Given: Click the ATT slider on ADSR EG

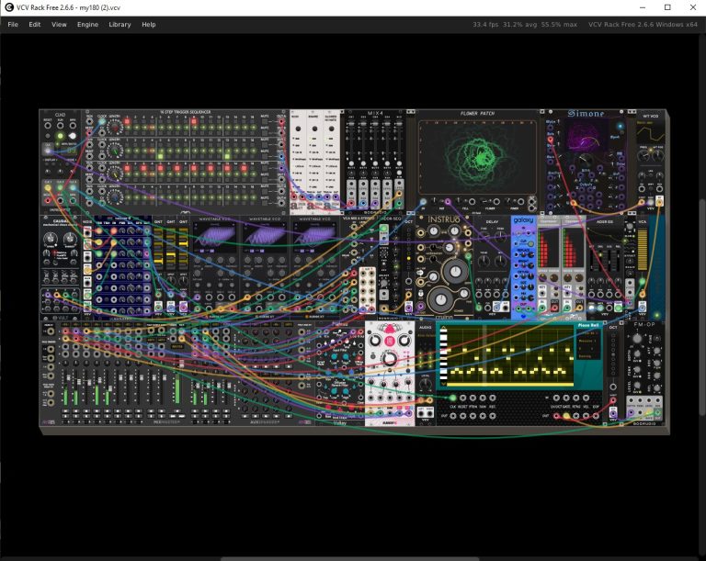Looking at the screenshot, I should point(591,259).
